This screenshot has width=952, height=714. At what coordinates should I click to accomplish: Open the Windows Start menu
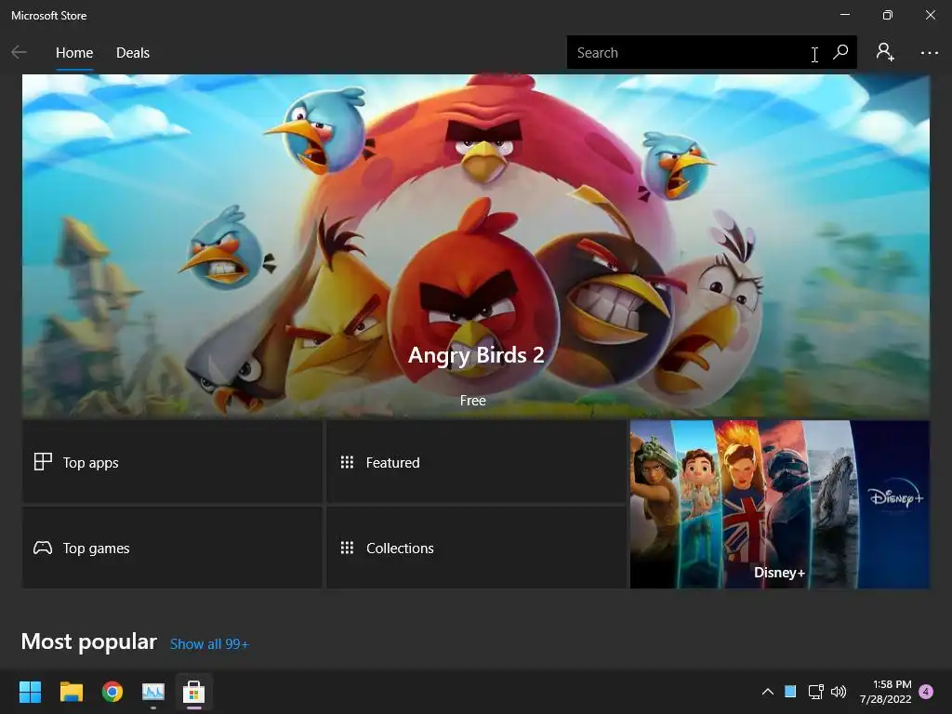tap(30, 692)
